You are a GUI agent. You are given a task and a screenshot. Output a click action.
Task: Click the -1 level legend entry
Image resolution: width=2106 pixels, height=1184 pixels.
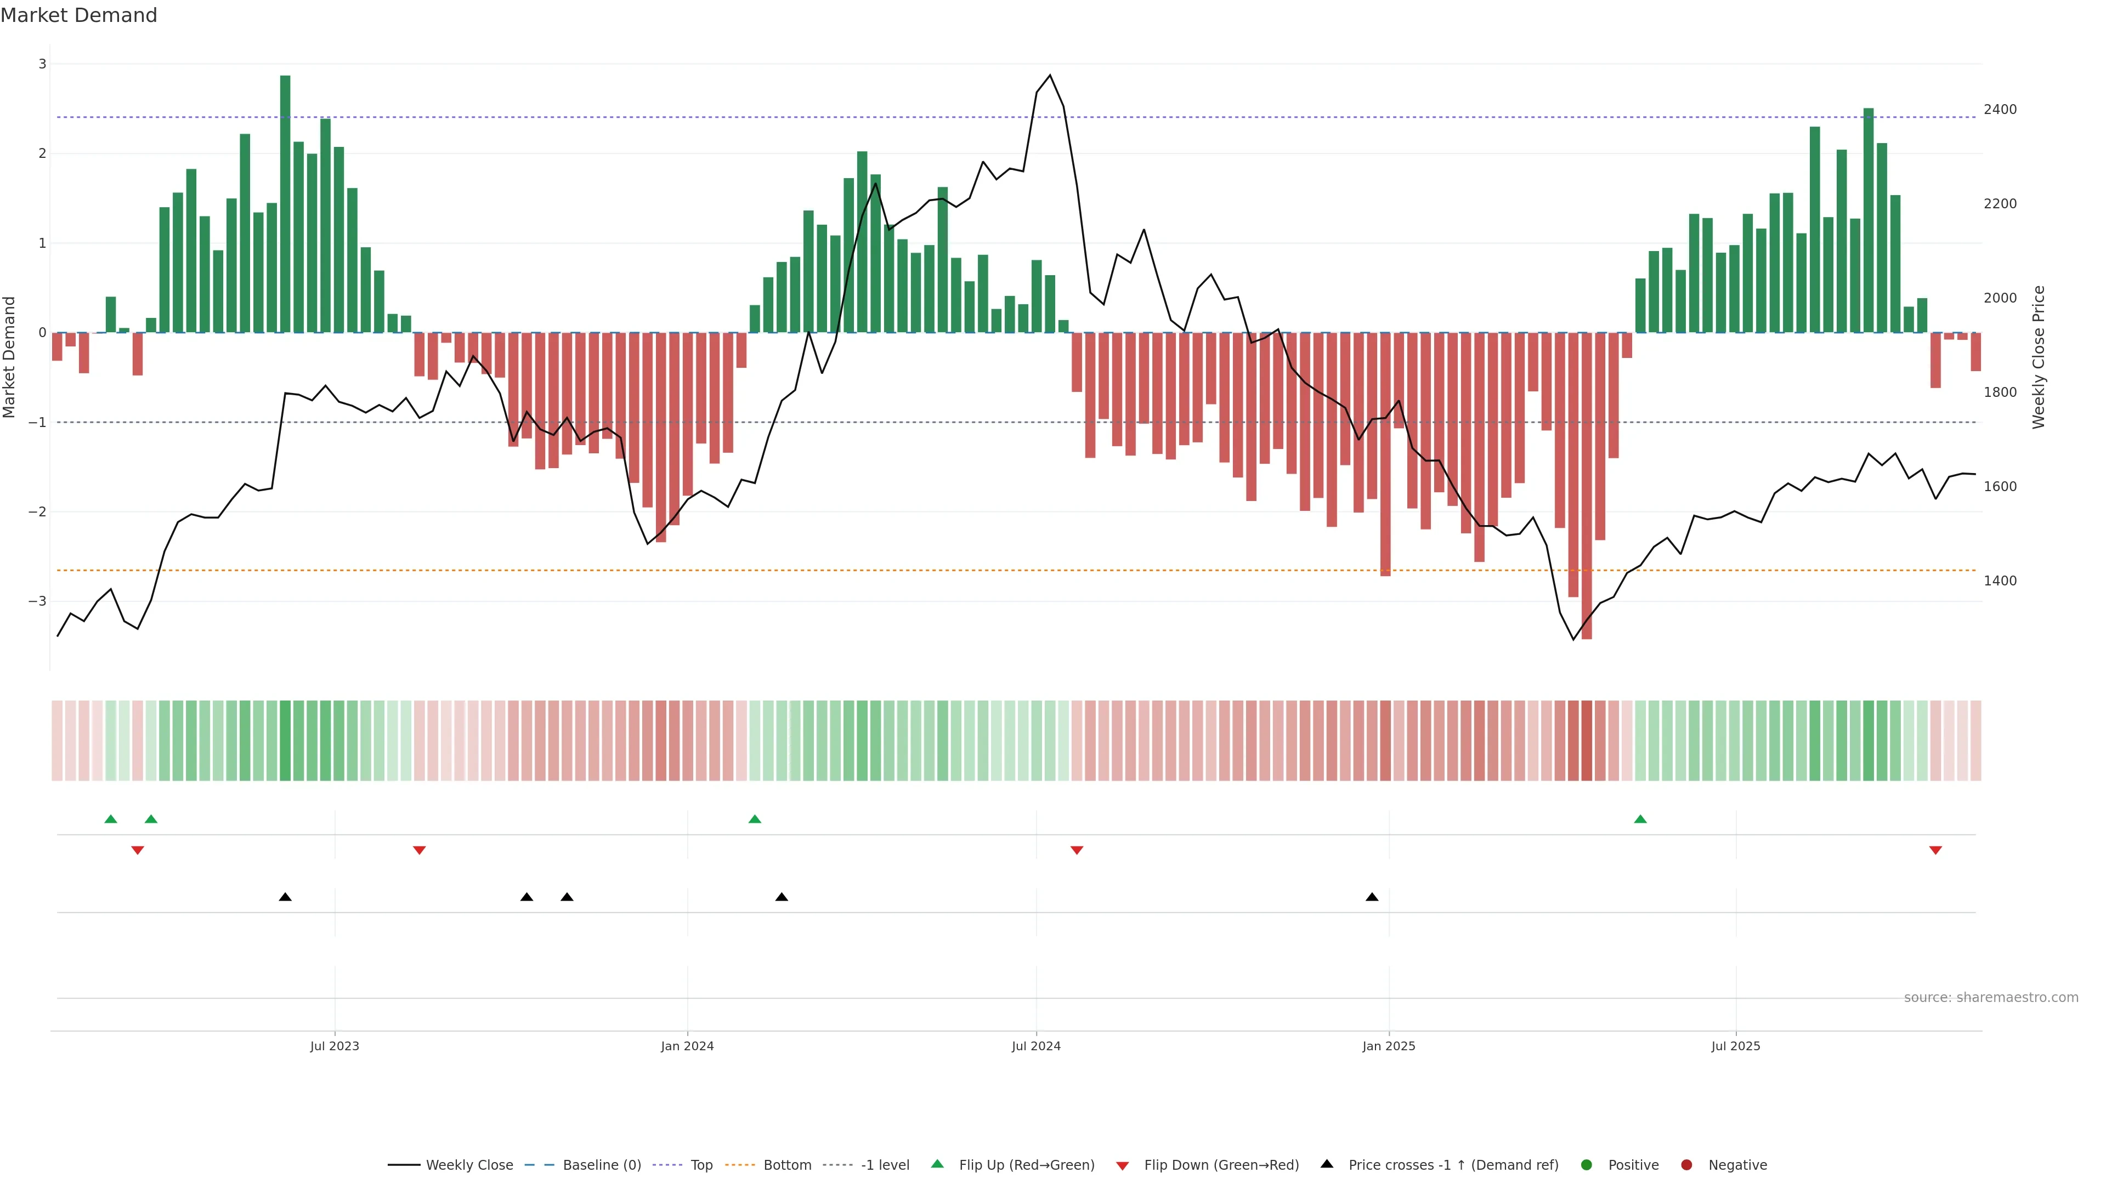[885, 1165]
